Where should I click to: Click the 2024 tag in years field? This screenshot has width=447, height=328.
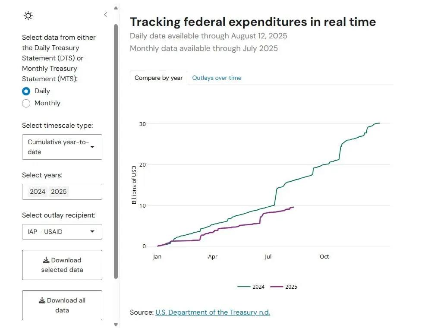point(38,192)
